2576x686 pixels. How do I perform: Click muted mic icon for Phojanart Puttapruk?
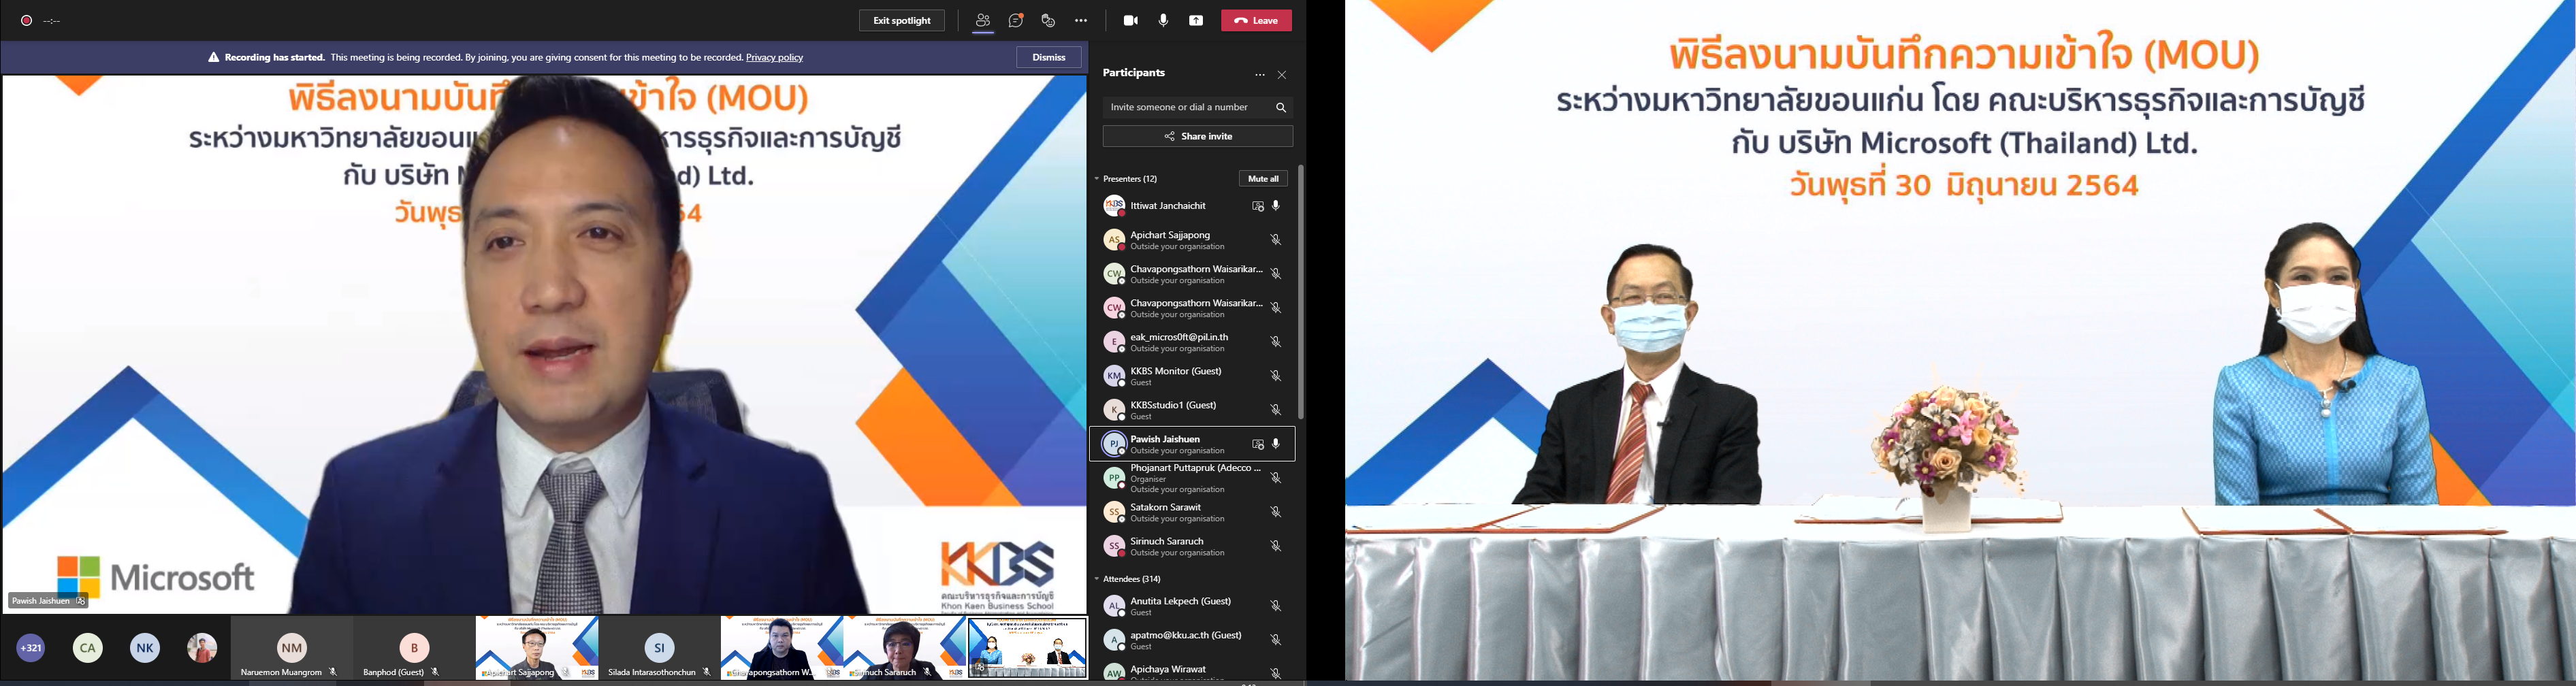[x=1276, y=478]
